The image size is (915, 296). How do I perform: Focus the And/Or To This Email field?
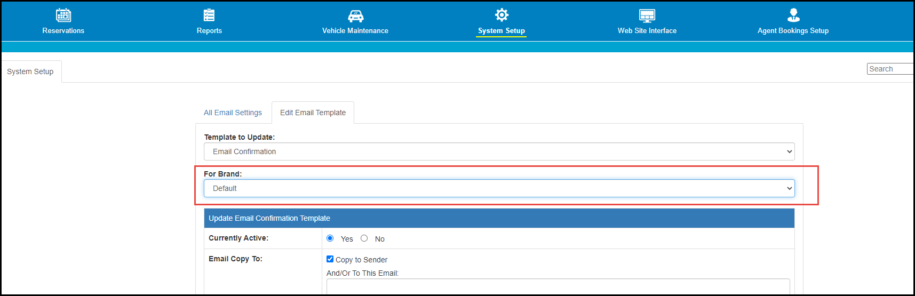pyautogui.click(x=558, y=286)
